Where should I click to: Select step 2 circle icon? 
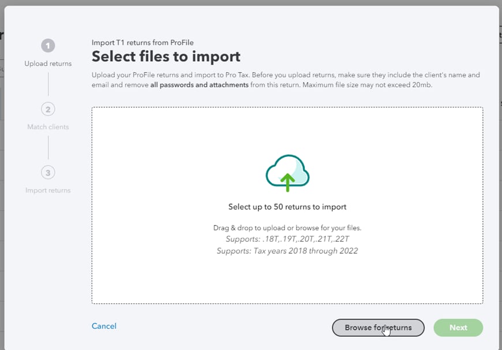pyautogui.click(x=48, y=109)
